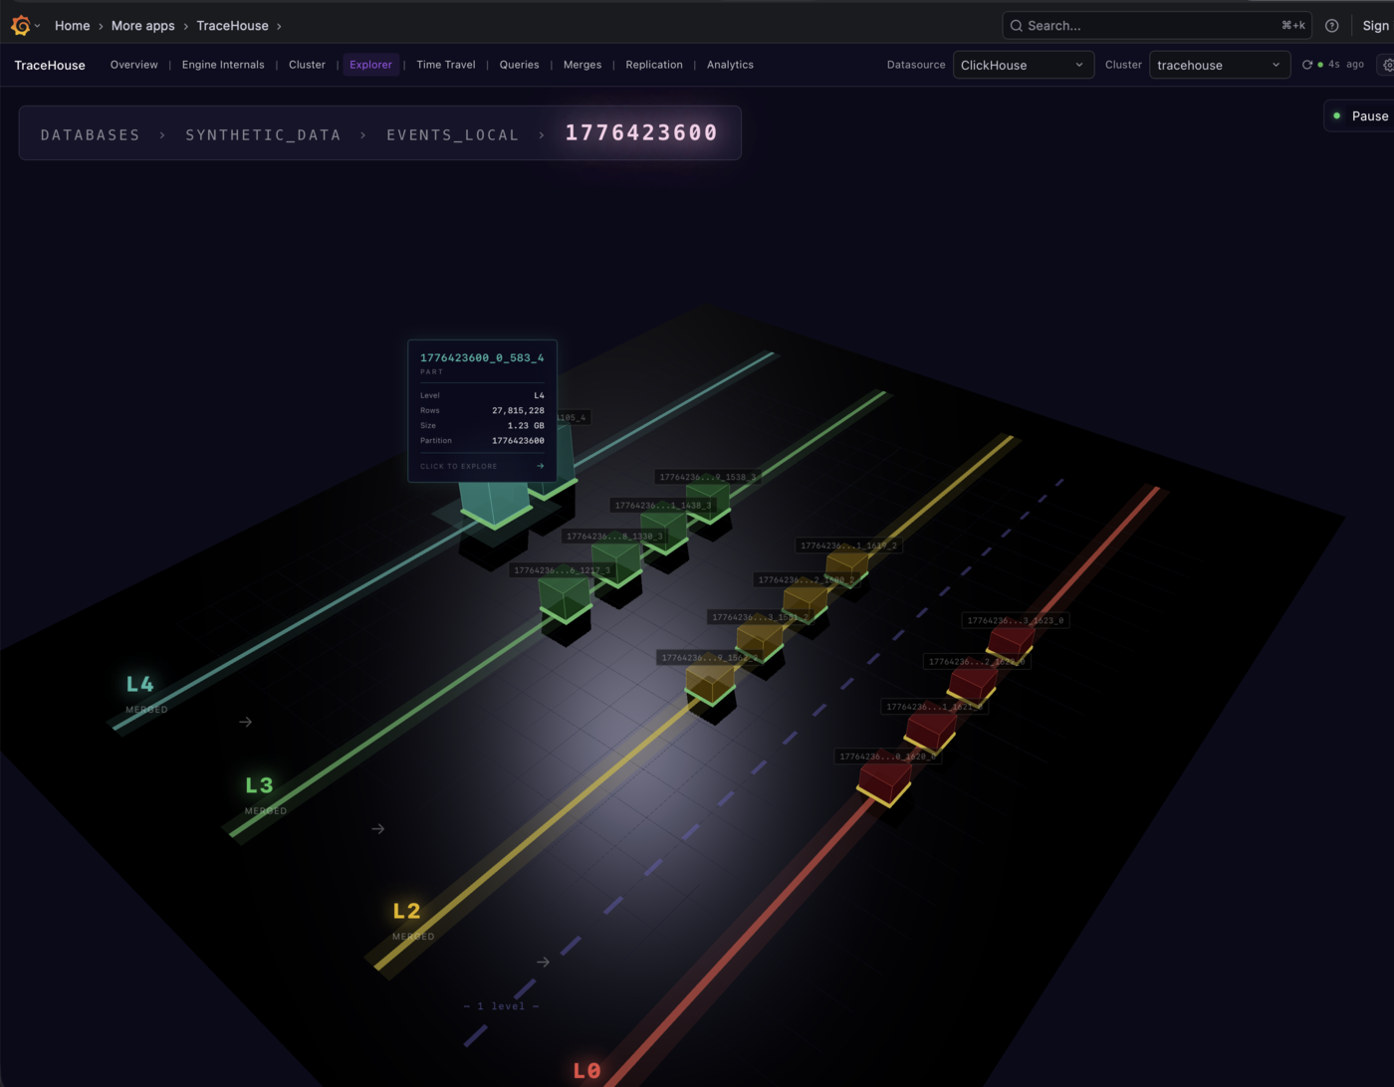Select green part block 8_1330_3
1394x1087 pixels.
tap(616, 565)
